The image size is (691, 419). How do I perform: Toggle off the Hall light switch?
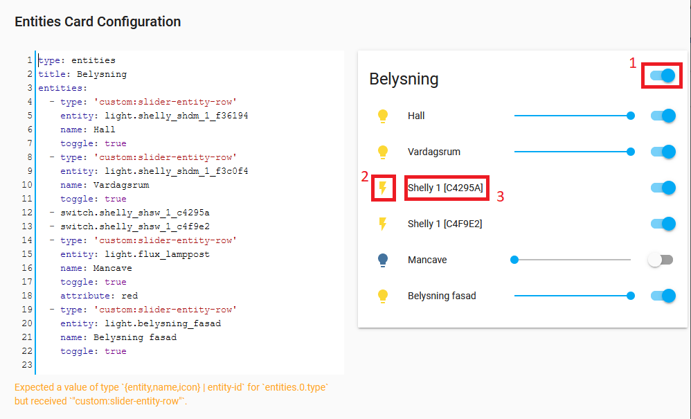663,116
